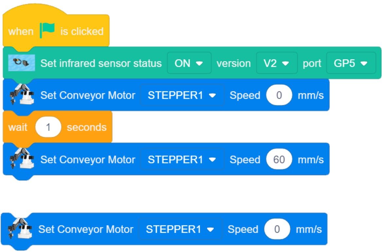Open STEPPER1 dropdown on first conveyor block
The image size is (383, 252).
[182, 95]
